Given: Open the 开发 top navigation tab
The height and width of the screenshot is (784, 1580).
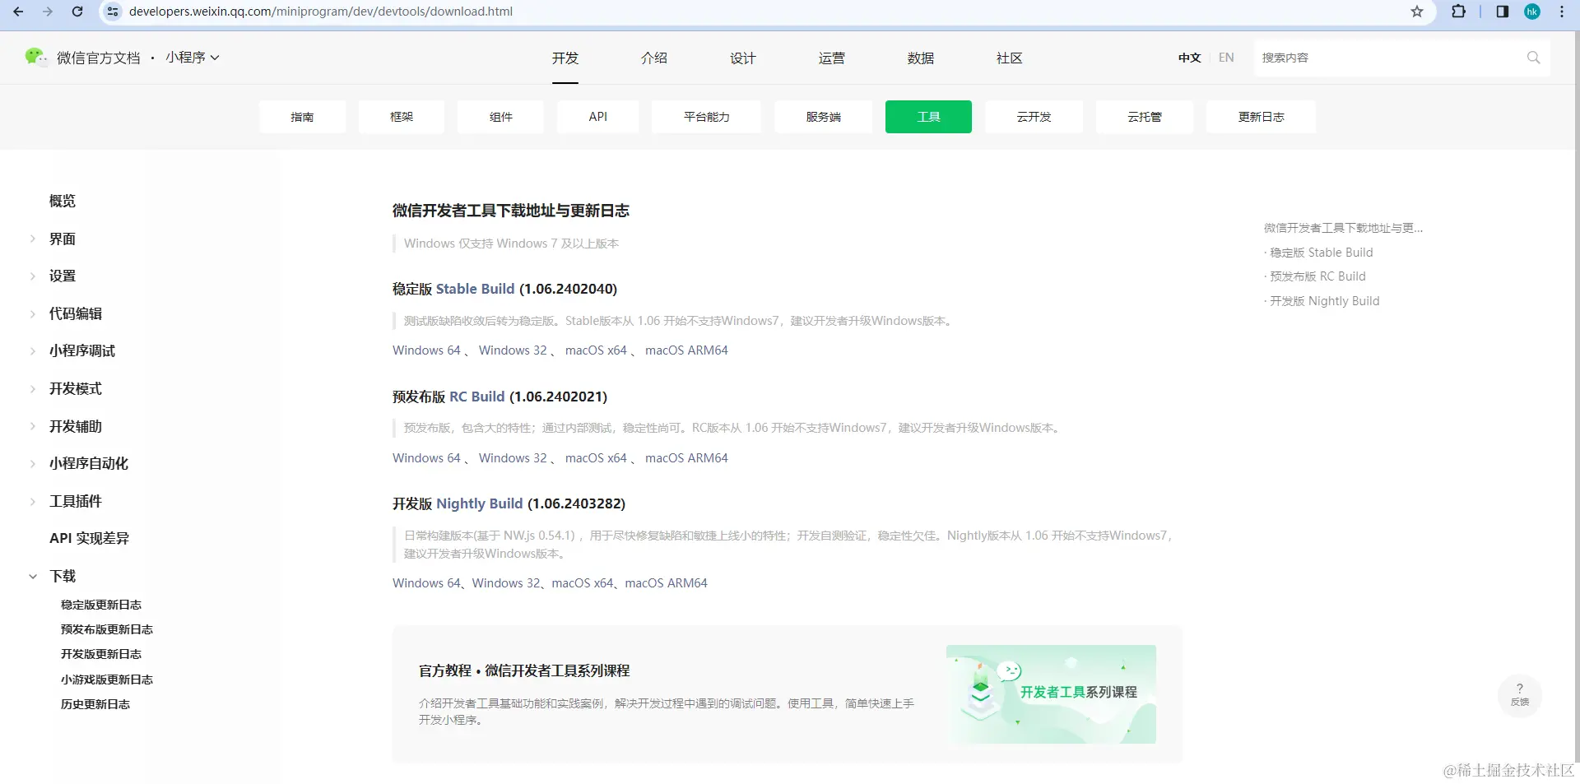Looking at the screenshot, I should [565, 58].
